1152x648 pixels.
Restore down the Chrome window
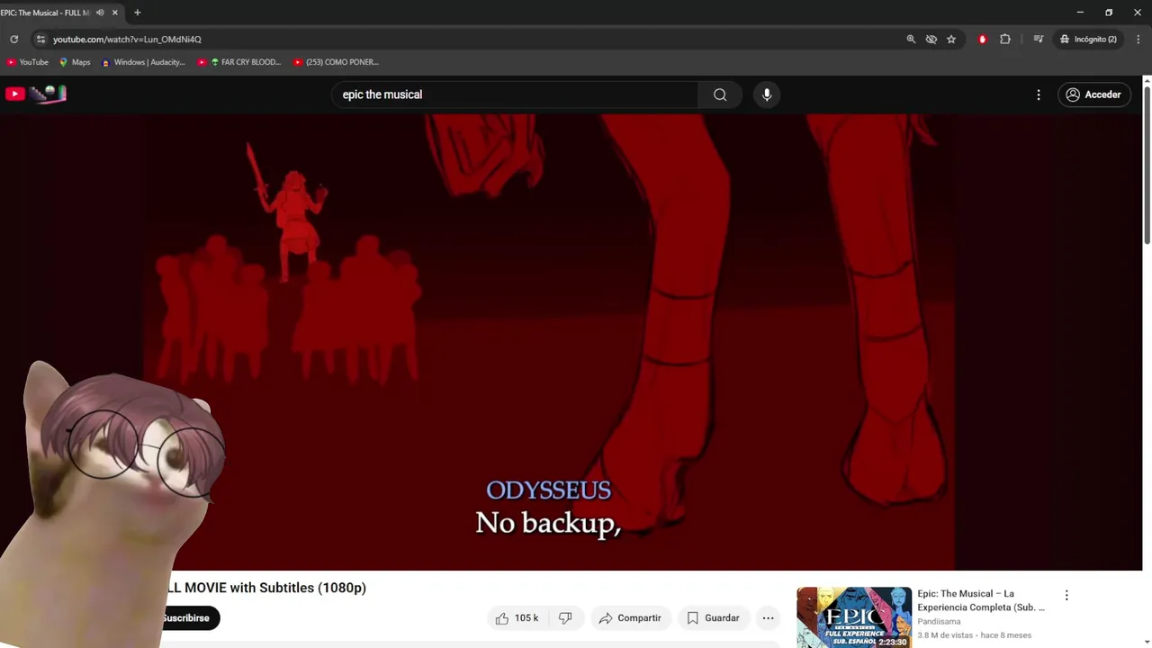point(1109,13)
